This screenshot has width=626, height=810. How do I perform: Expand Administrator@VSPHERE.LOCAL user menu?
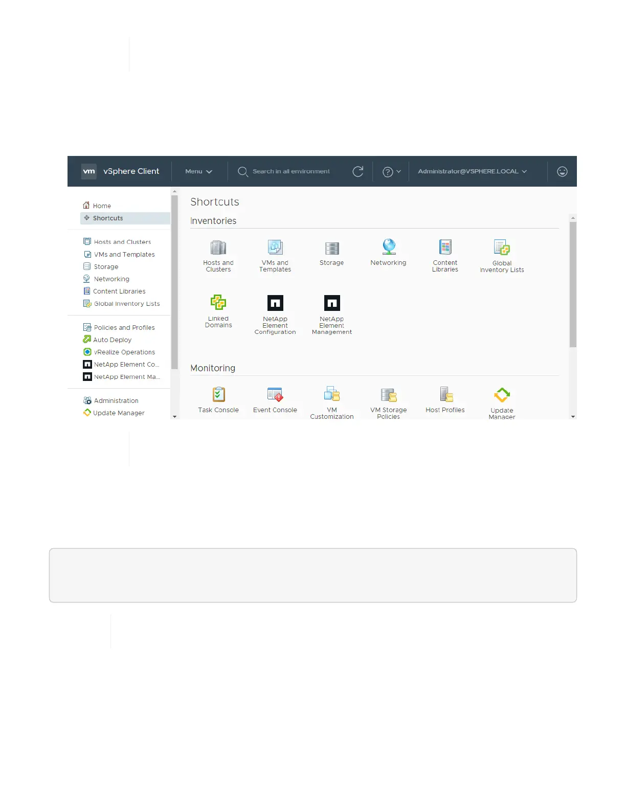tap(472, 171)
